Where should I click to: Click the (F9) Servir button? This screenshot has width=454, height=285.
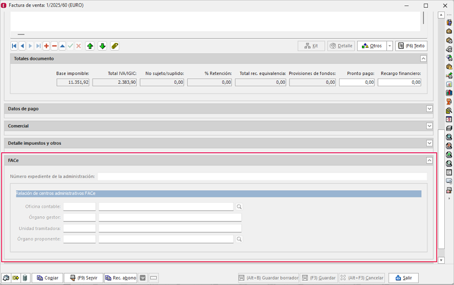coord(84,278)
